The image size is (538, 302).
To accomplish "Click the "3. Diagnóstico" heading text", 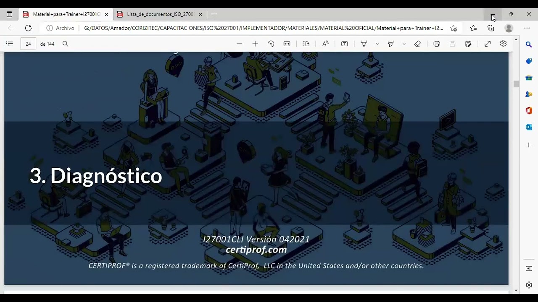I will click(x=96, y=175).
